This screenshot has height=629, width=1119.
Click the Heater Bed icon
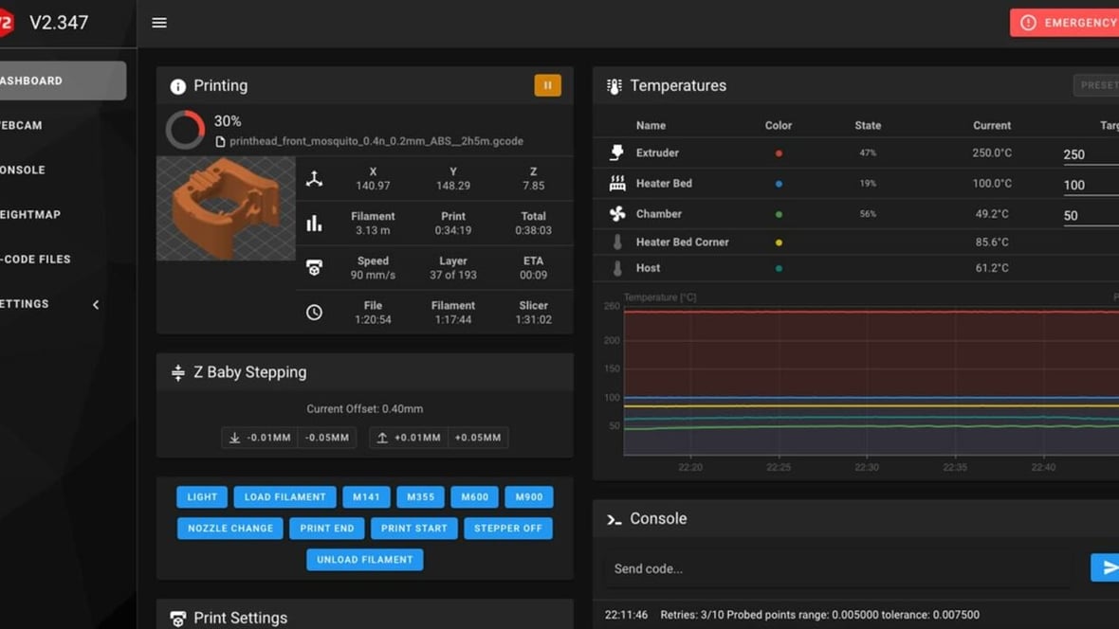pyautogui.click(x=617, y=184)
